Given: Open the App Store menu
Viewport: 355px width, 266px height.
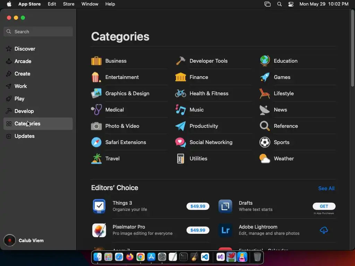Looking at the screenshot, I should (29, 4).
